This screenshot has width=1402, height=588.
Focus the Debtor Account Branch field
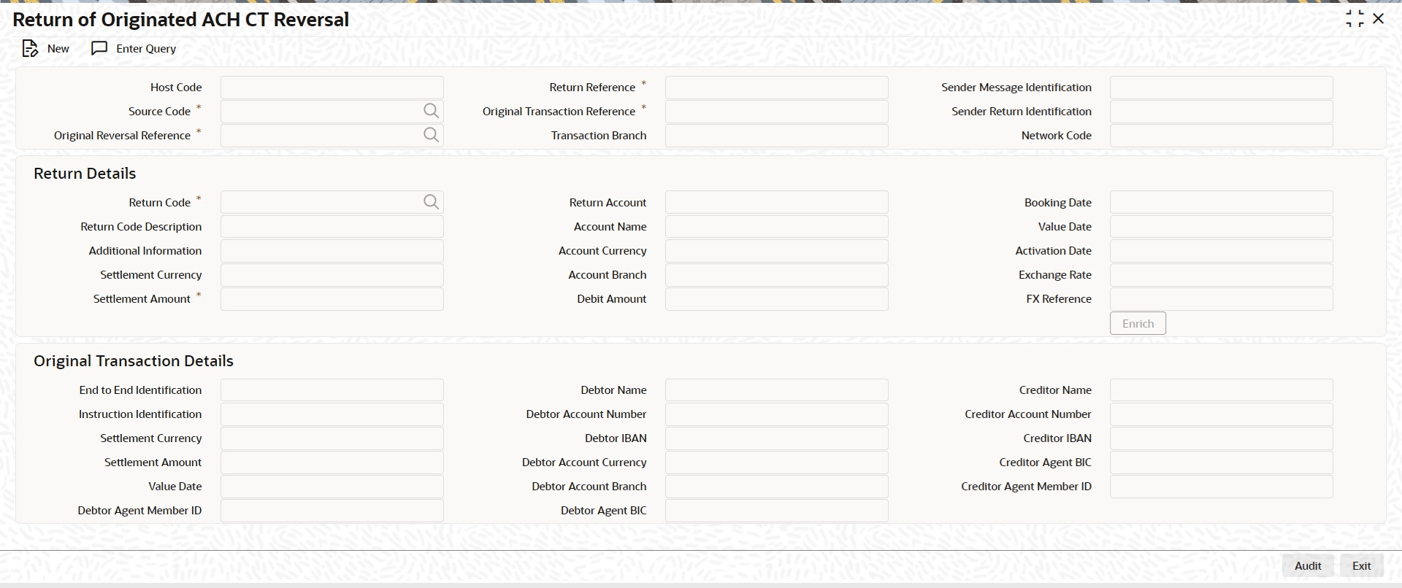coord(777,487)
